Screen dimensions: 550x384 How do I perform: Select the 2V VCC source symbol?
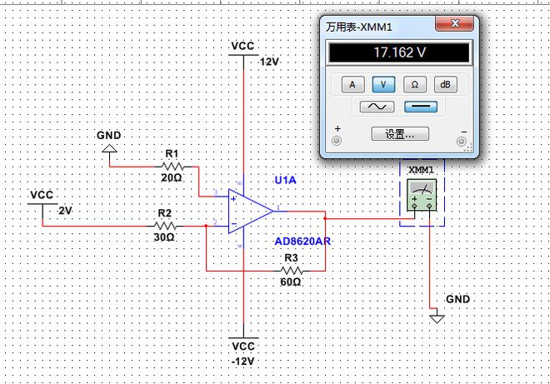(42, 204)
